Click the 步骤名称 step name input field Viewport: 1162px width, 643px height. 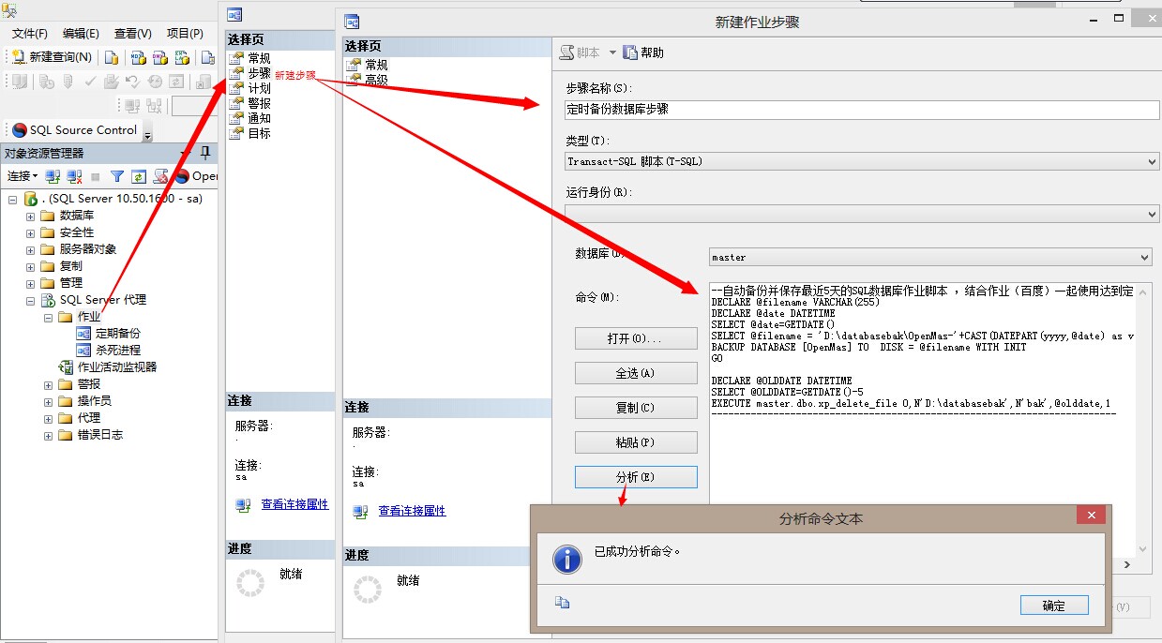click(862, 110)
